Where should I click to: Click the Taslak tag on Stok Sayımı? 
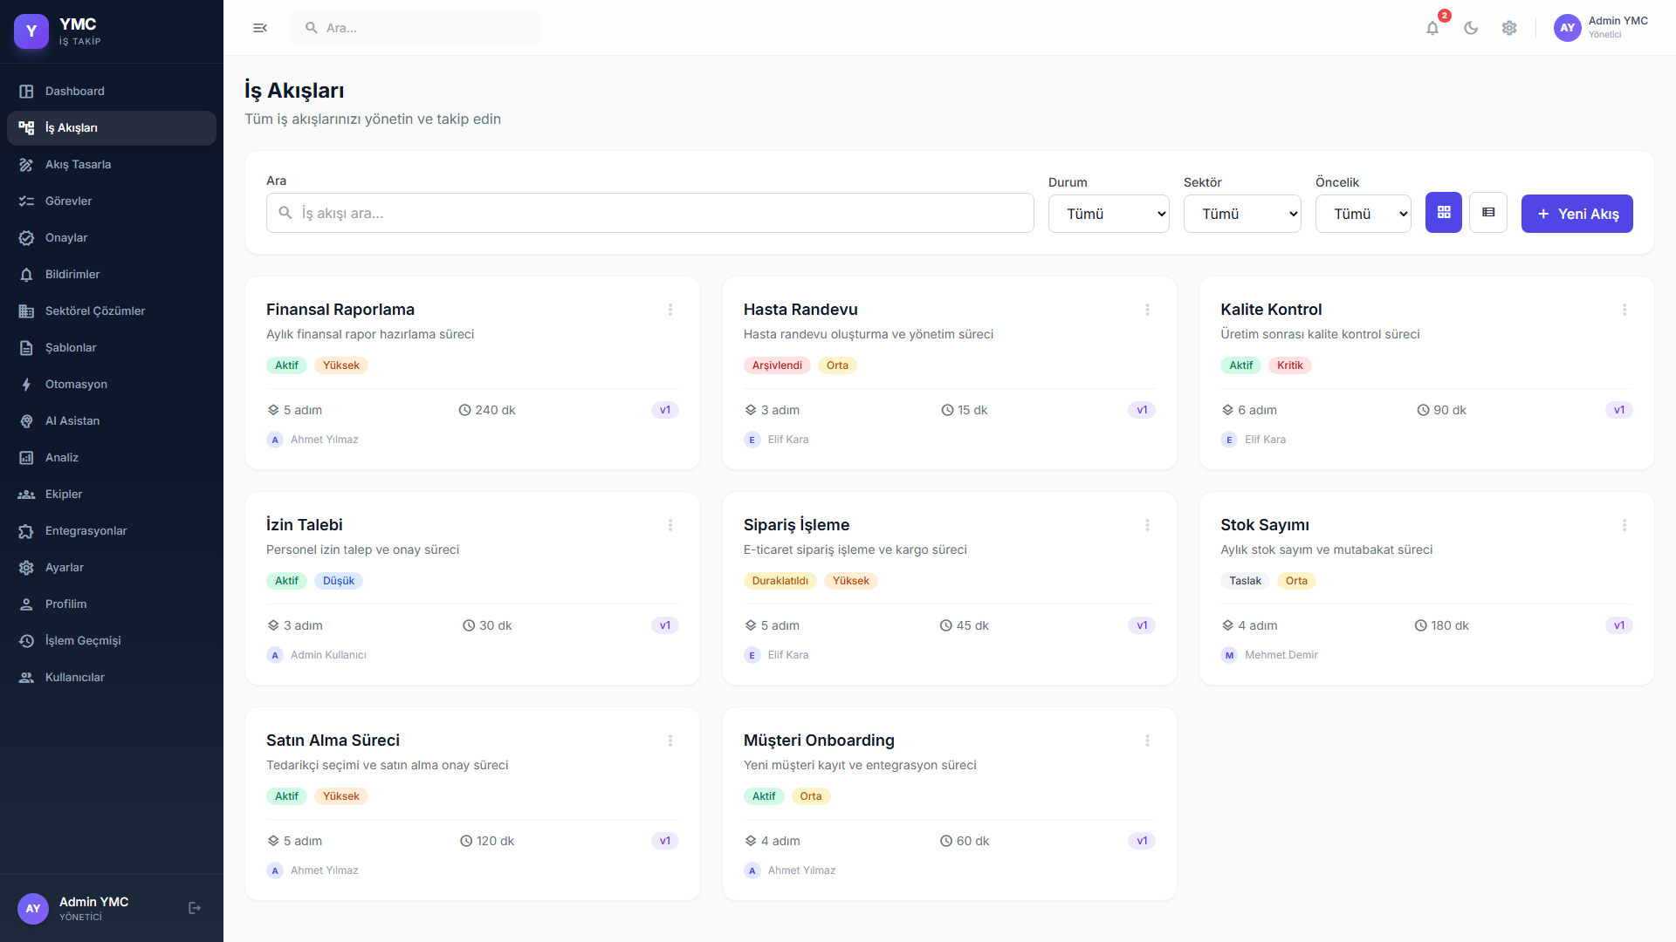point(1245,581)
